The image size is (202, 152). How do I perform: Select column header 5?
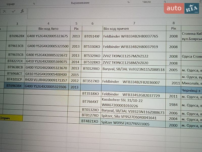[76, 24]
